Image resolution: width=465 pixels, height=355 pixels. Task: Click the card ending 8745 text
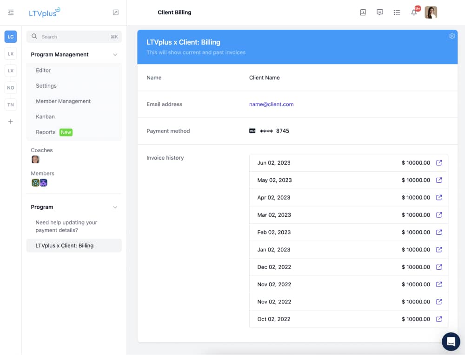point(274,131)
